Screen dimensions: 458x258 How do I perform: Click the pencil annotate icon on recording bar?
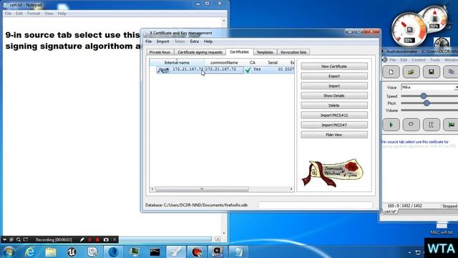tap(82, 239)
